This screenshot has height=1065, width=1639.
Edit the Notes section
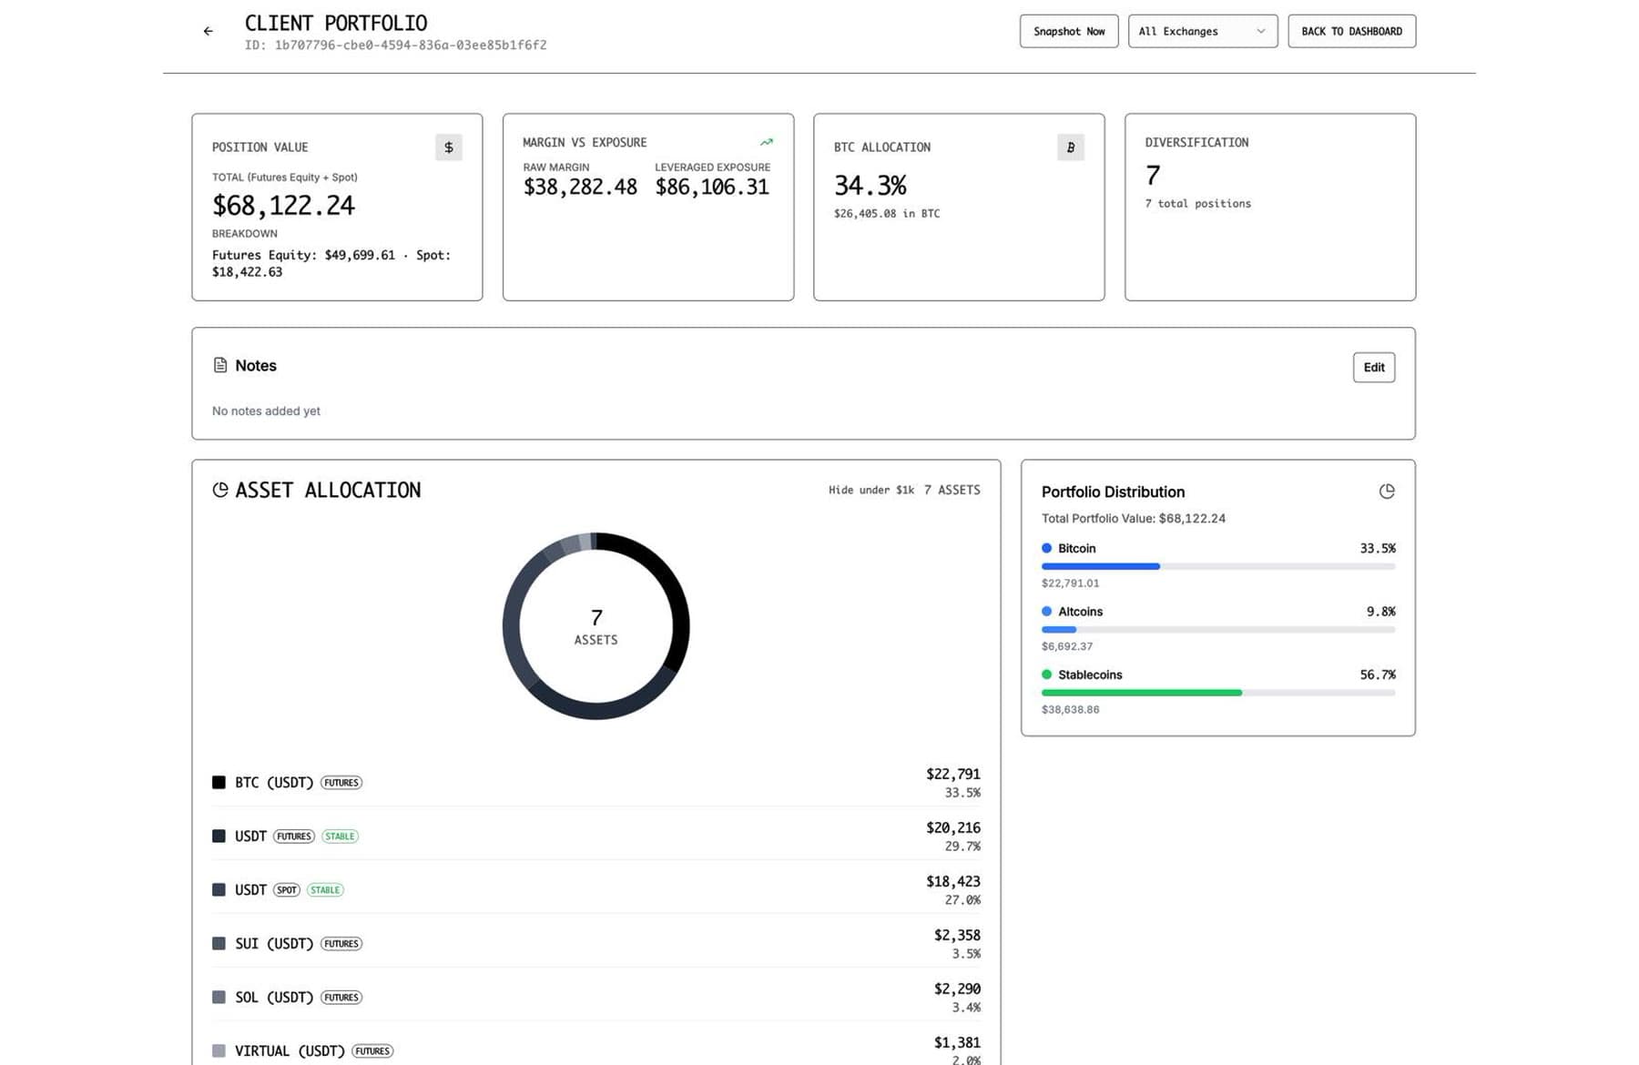tap(1374, 368)
